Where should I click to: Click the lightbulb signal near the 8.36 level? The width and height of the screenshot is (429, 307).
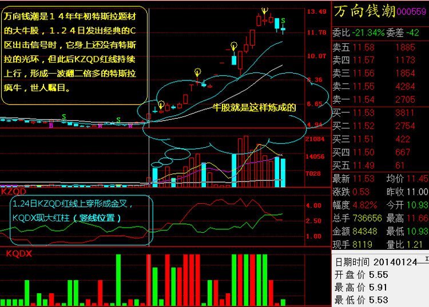coord(197,72)
